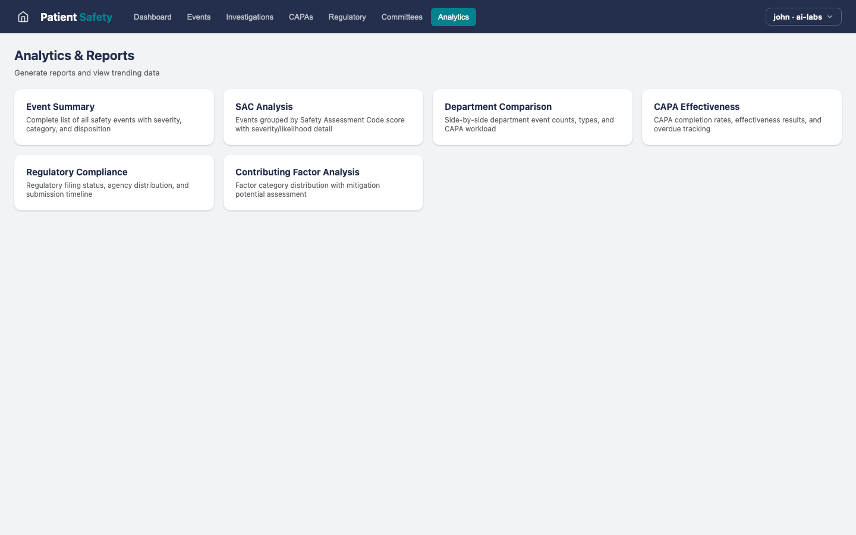Open the Committees page

coord(402,17)
